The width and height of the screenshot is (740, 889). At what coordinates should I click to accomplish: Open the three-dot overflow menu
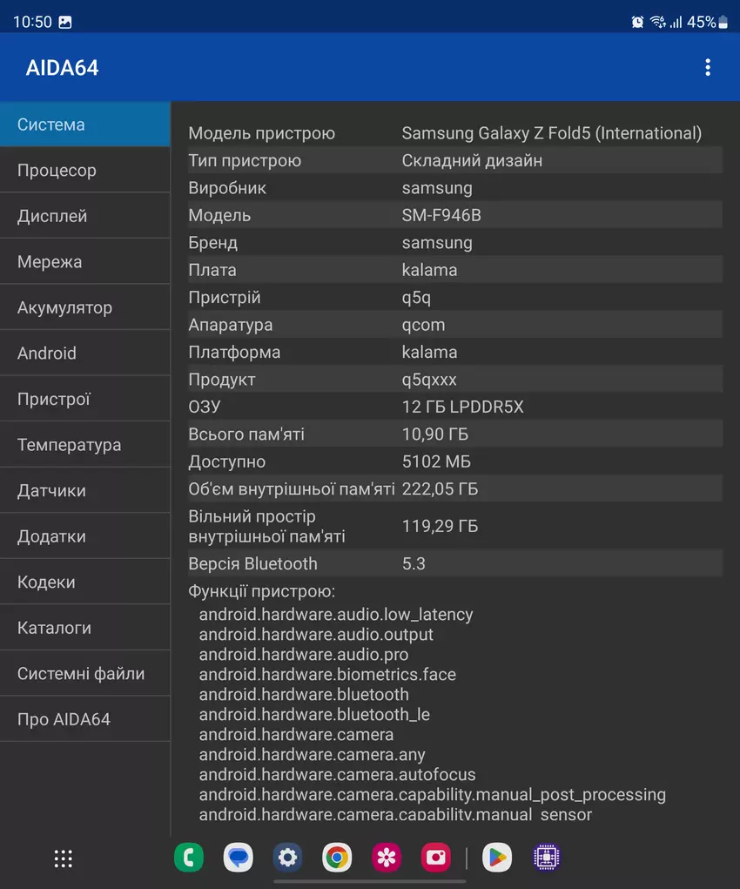[x=707, y=68]
